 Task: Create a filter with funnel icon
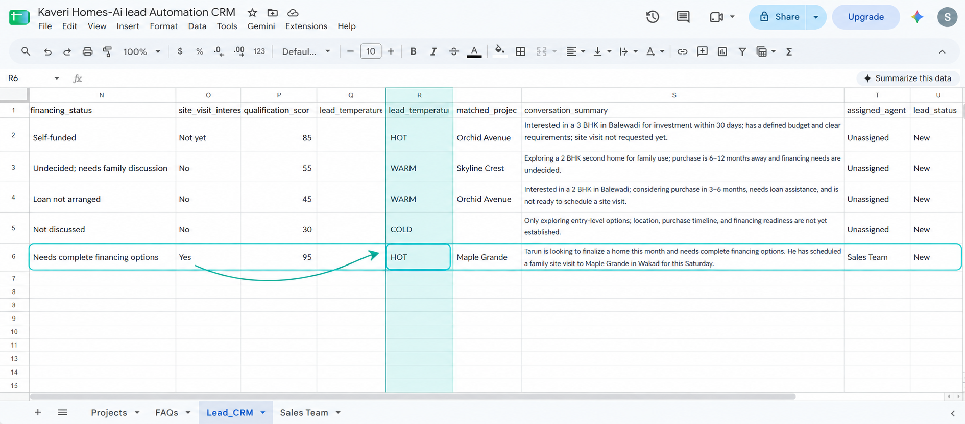[742, 51]
